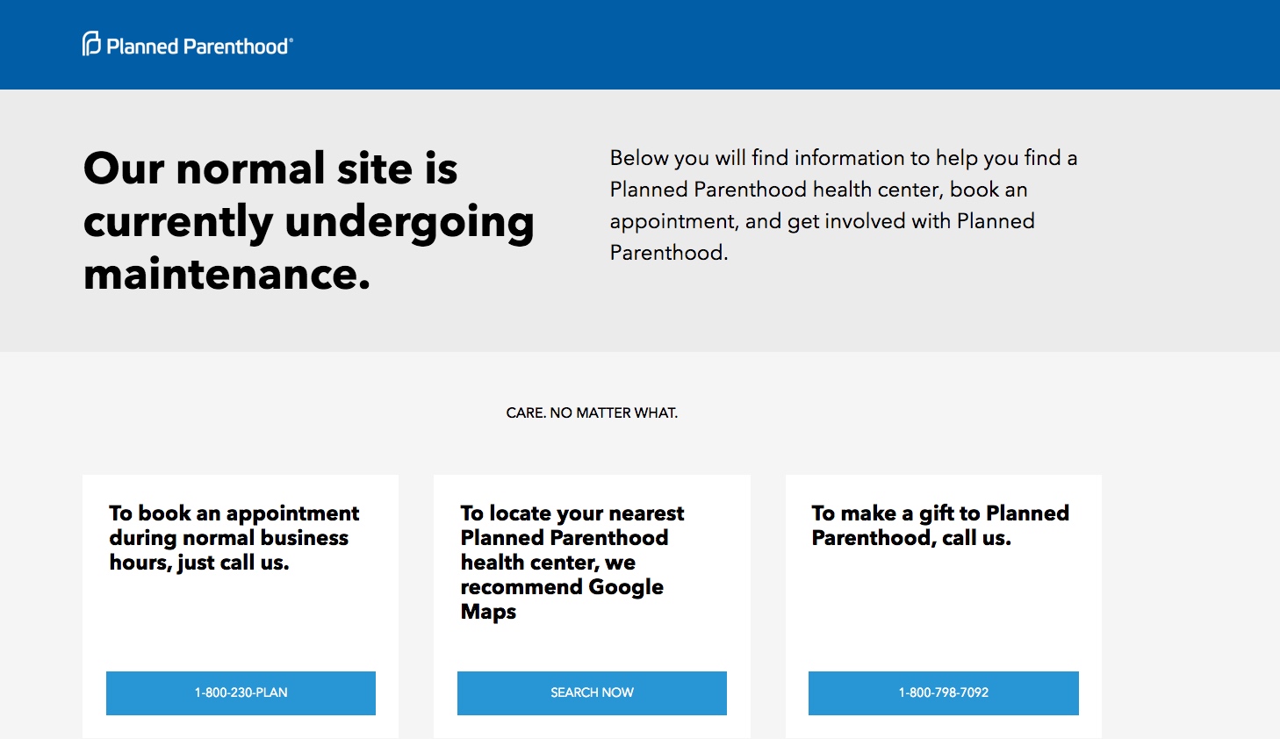Select the 'CARE. NO MATTER WHAT.' tagline
The image size is (1280, 739).
tap(591, 412)
